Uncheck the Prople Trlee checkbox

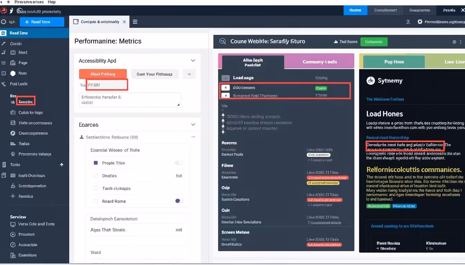(96, 163)
